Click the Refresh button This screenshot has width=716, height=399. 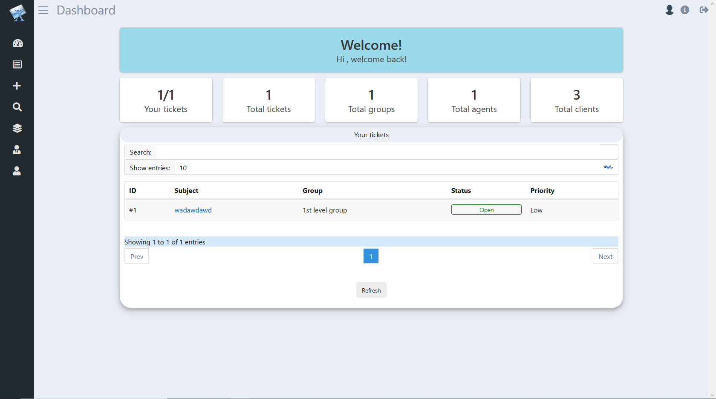point(371,290)
